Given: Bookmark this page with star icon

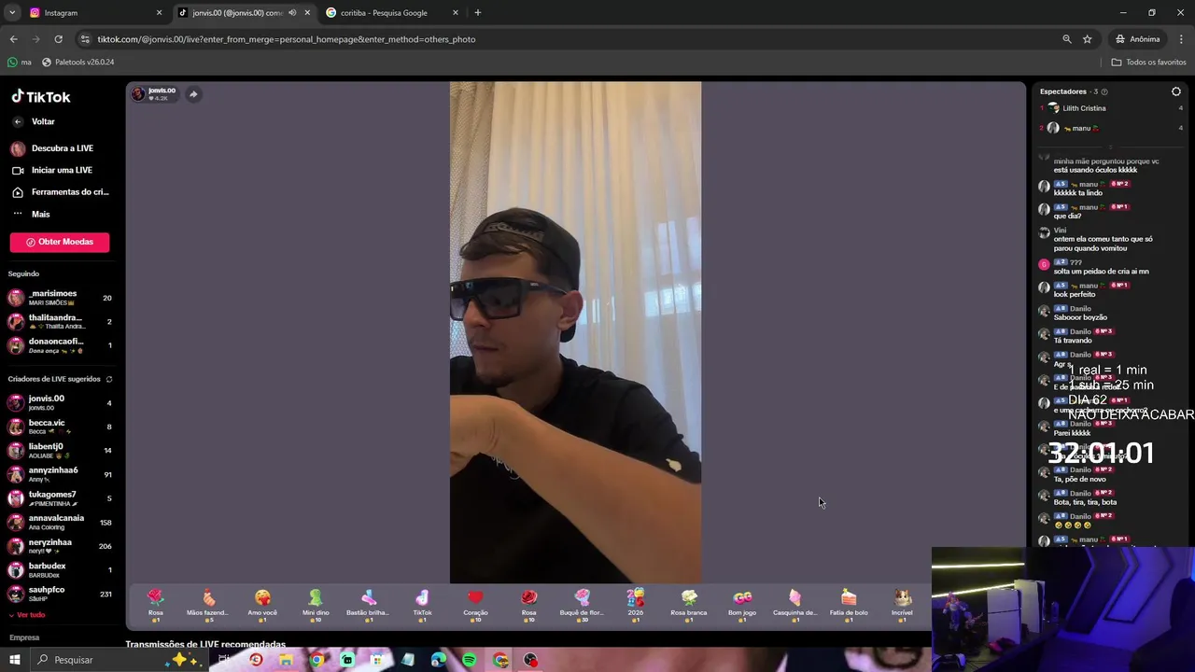Looking at the screenshot, I should click(x=1087, y=39).
